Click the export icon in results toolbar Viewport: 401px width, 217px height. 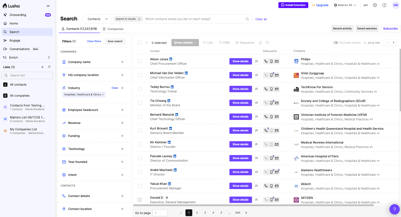click(260, 43)
